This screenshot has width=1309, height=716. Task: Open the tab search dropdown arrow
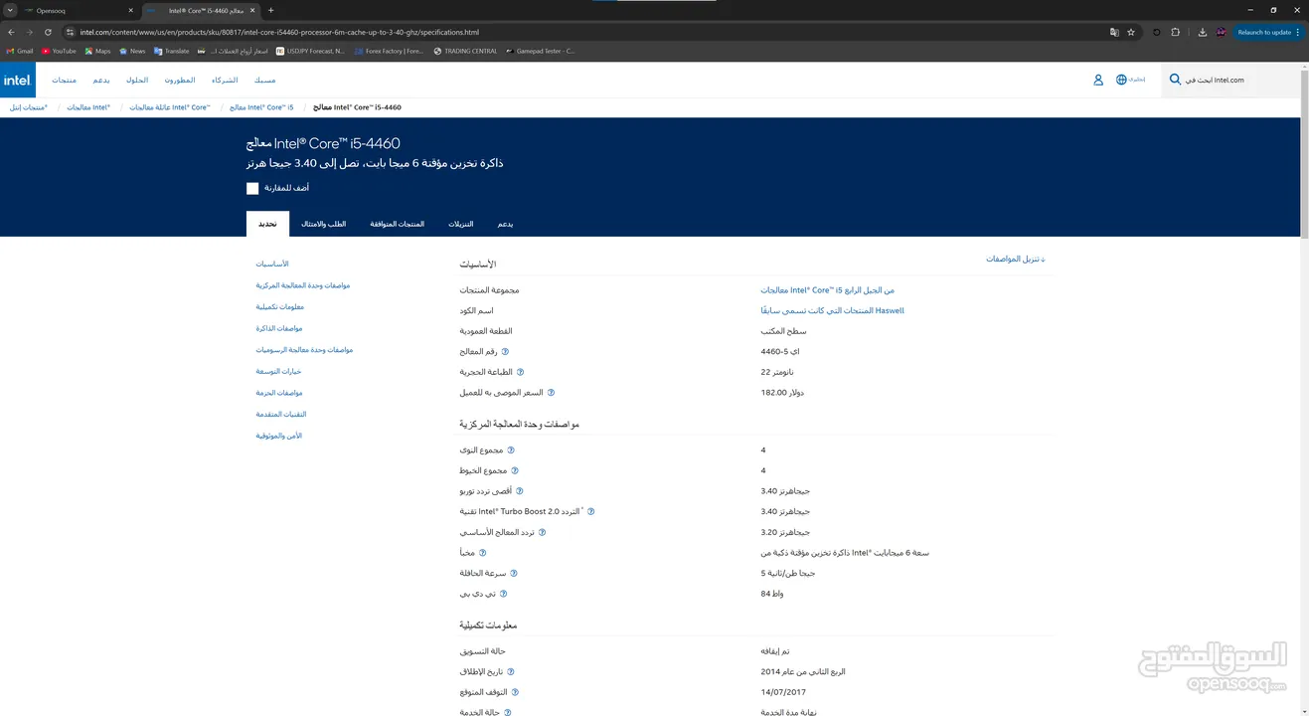pyautogui.click(x=10, y=10)
